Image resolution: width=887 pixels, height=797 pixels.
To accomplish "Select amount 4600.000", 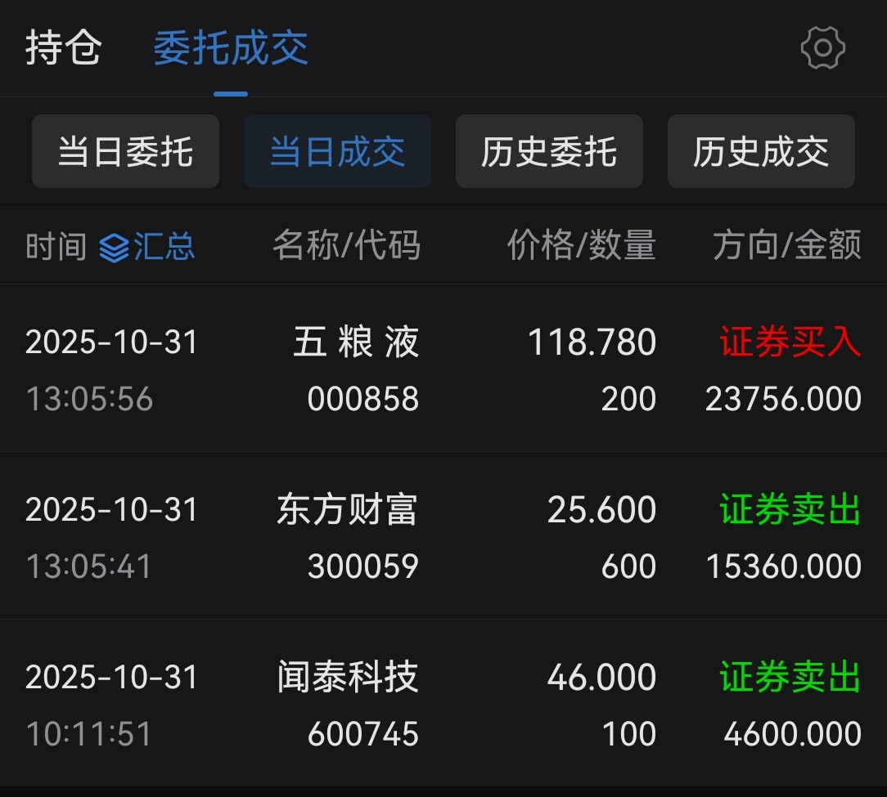I will tap(793, 734).
